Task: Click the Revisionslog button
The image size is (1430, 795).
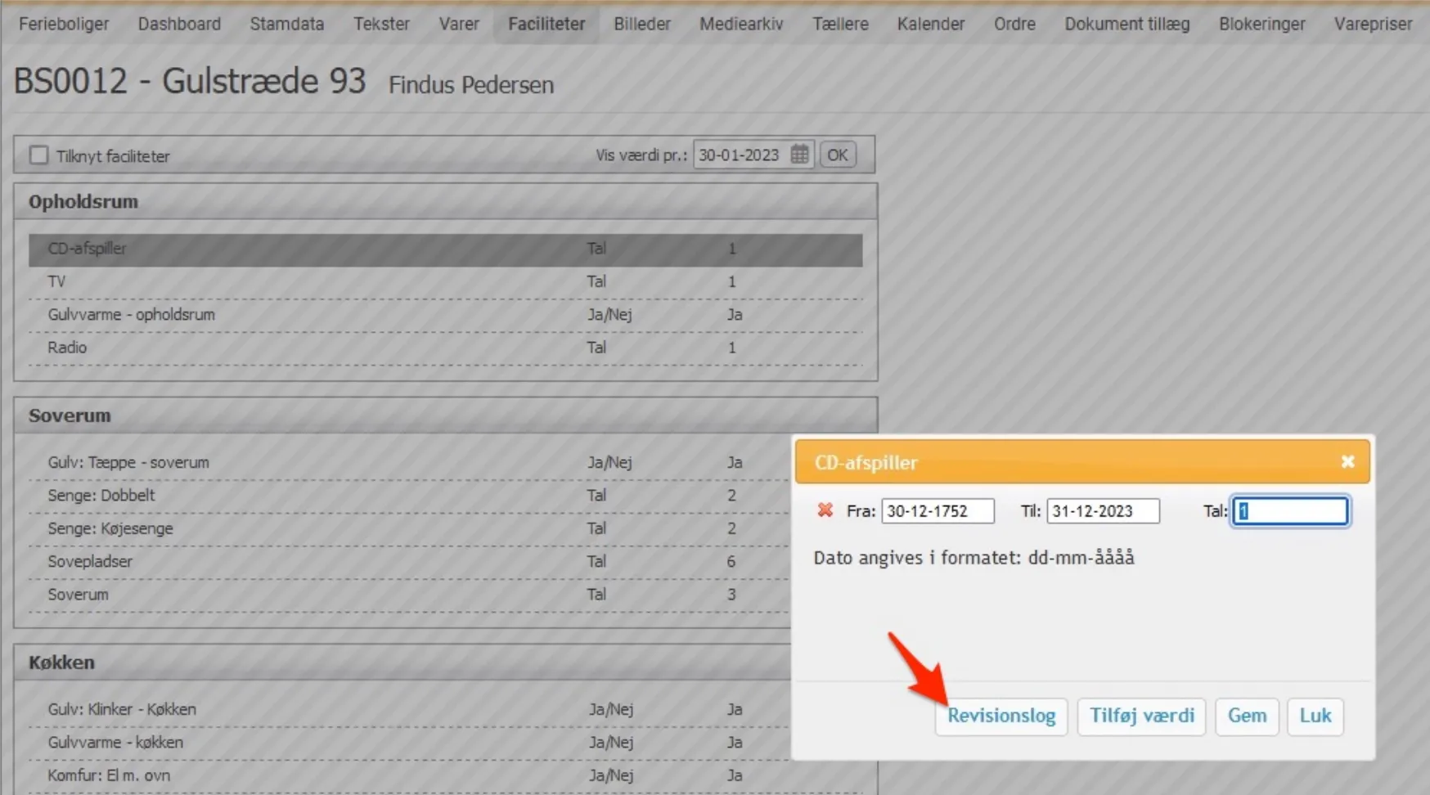Action: [x=1001, y=716]
